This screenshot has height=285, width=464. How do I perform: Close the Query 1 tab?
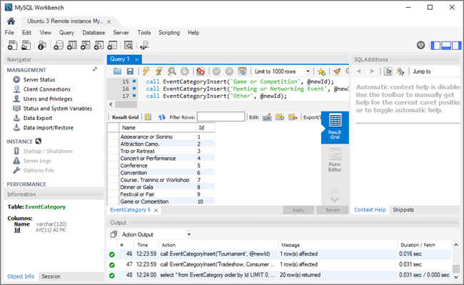(x=137, y=59)
